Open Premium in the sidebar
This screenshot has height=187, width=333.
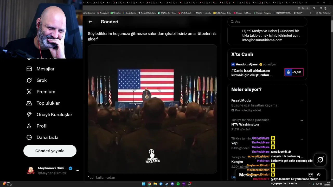[x=41, y=92]
